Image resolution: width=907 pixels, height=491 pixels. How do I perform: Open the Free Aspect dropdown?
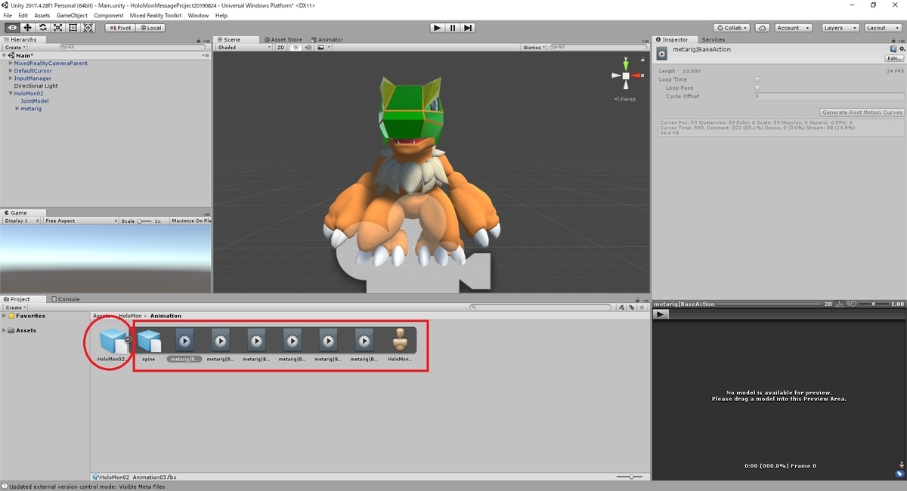coord(80,221)
